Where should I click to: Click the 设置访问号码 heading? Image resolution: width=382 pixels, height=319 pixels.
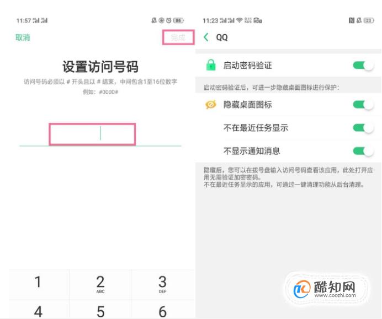click(x=100, y=67)
